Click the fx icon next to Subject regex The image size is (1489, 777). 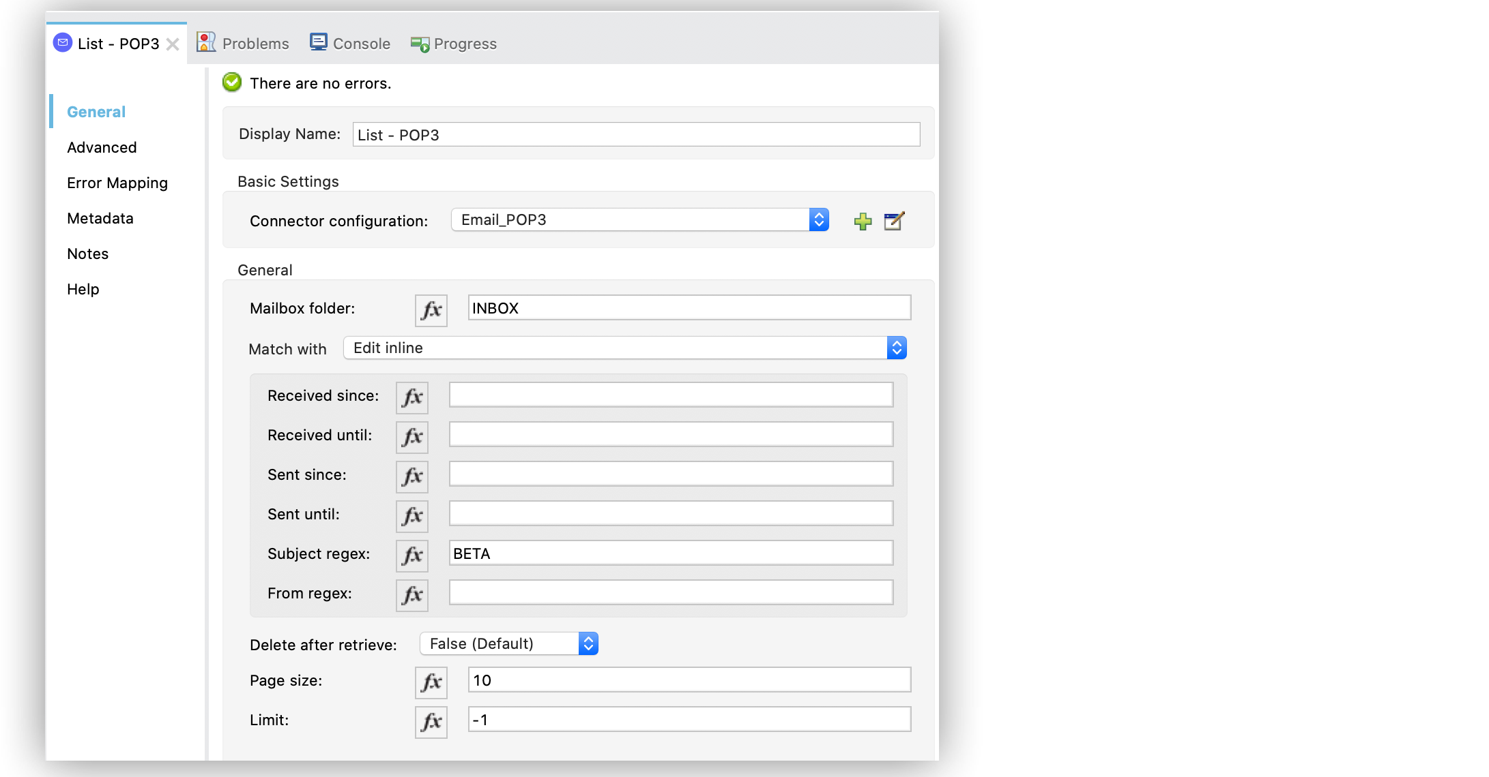tap(411, 553)
